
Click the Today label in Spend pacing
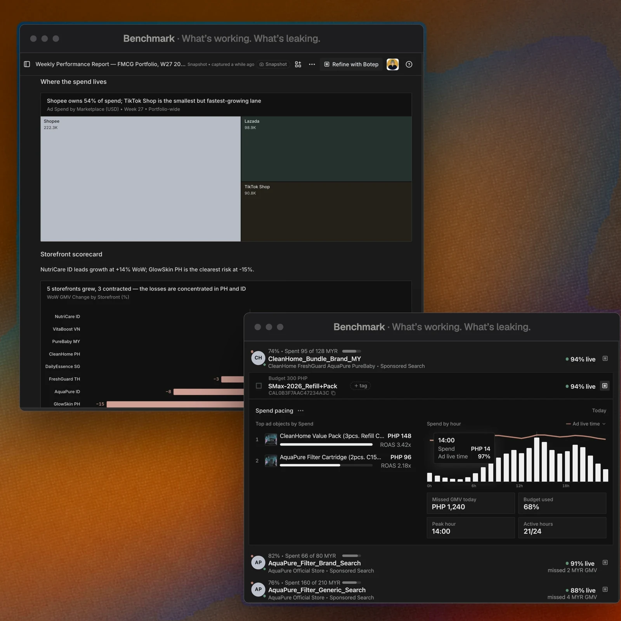599,411
